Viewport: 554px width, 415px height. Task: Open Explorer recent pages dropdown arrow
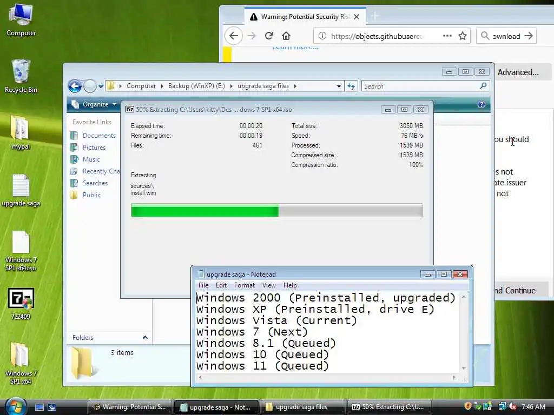(101, 86)
